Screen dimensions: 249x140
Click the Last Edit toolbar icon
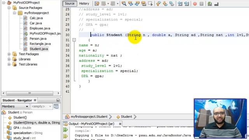[97, 3]
